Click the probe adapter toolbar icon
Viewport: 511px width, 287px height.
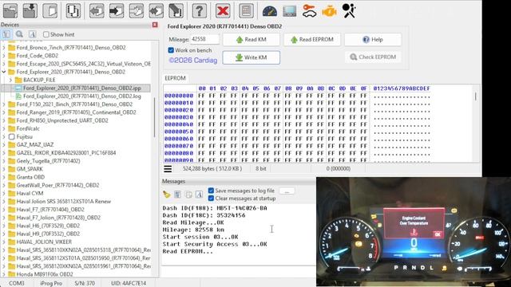(176, 10)
